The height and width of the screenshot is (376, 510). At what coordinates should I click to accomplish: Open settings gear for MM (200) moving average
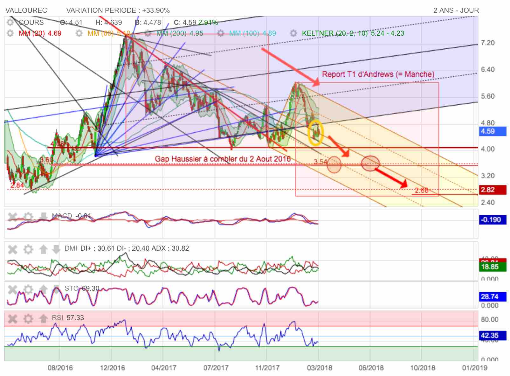pyautogui.click(x=148, y=33)
